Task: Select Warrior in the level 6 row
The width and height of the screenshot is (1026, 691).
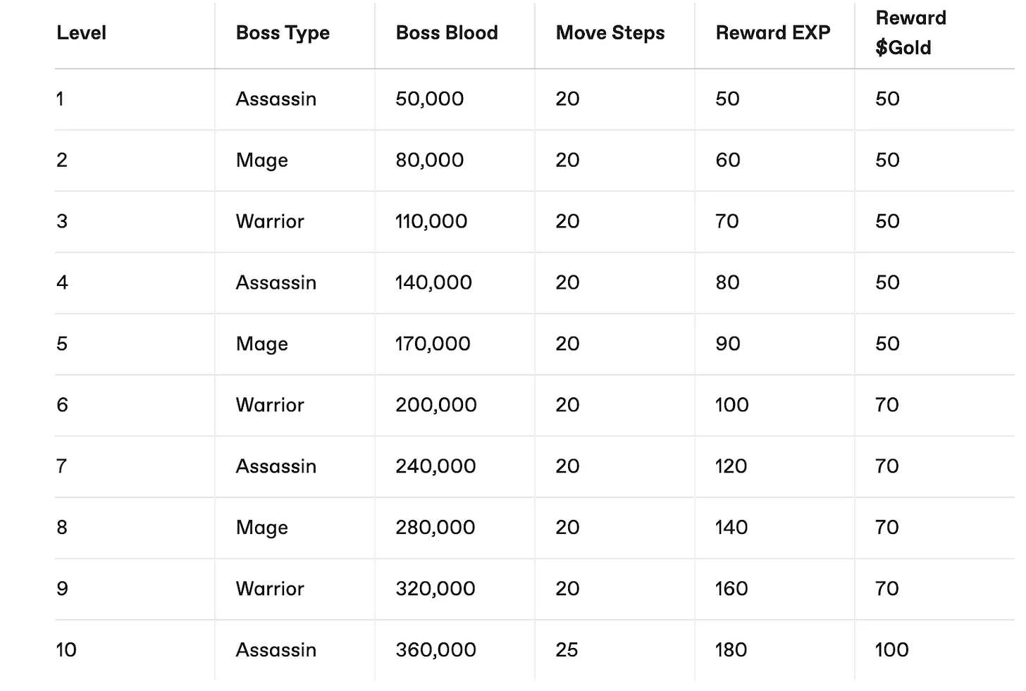Action: [x=270, y=405]
